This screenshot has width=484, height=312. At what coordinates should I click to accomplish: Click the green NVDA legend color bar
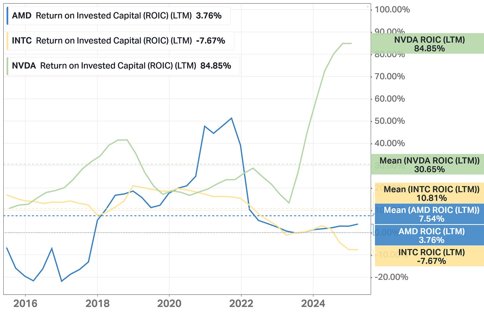[7, 66]
